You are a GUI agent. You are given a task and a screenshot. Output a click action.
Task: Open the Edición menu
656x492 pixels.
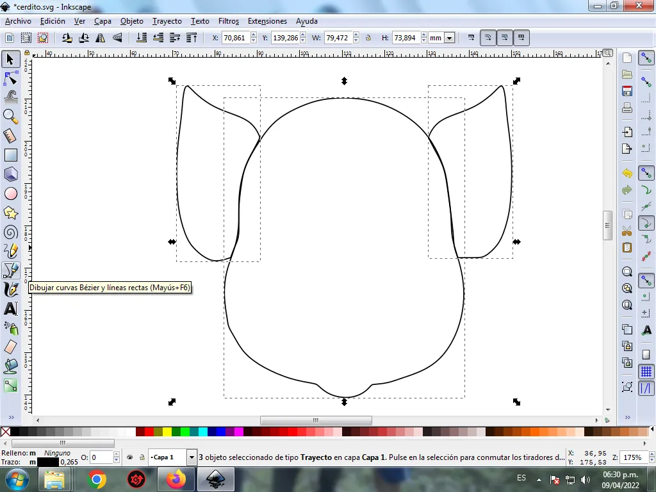53,21
